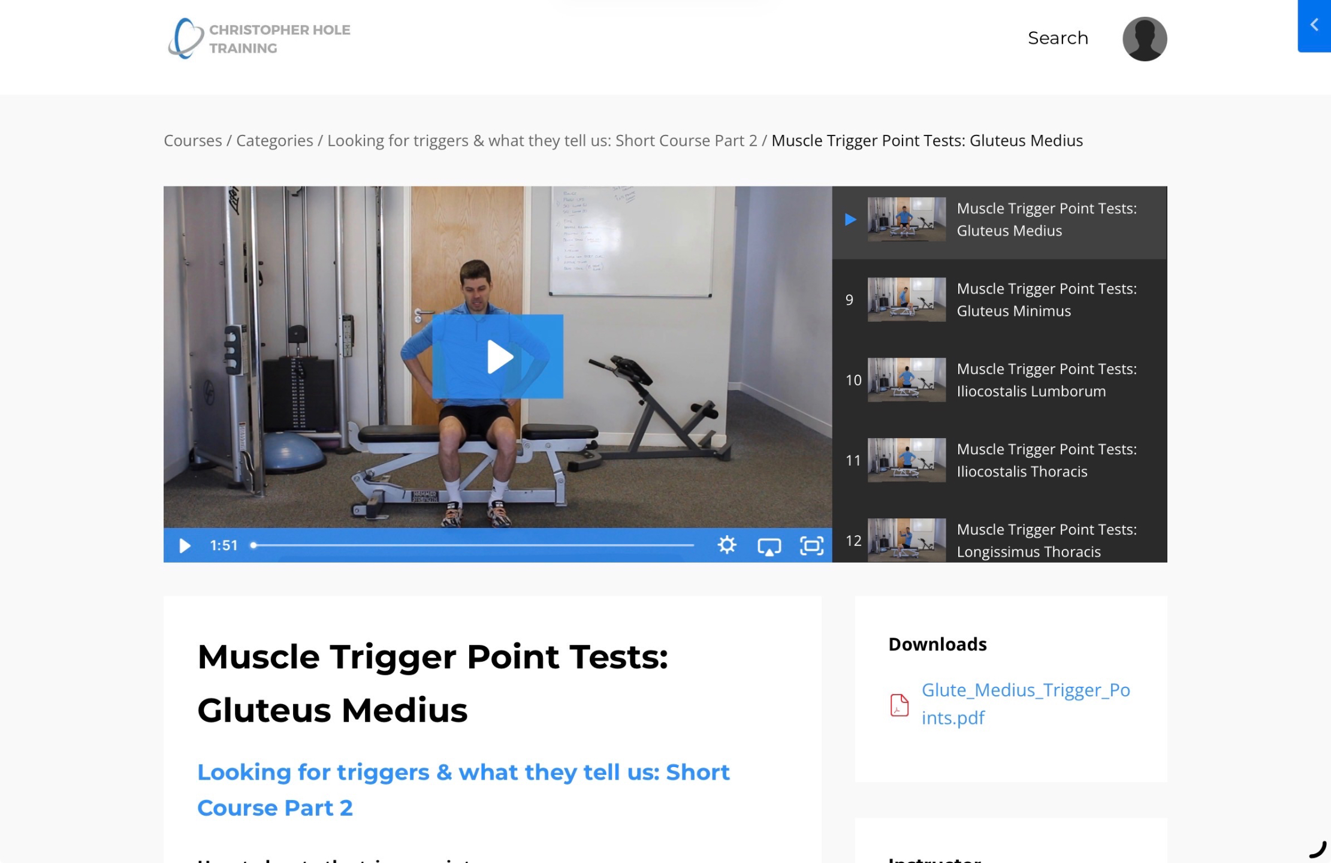Viewport: 1331px width, 863px height.
Task: Go to Categories breadcrumb
Action: (274, 140)
